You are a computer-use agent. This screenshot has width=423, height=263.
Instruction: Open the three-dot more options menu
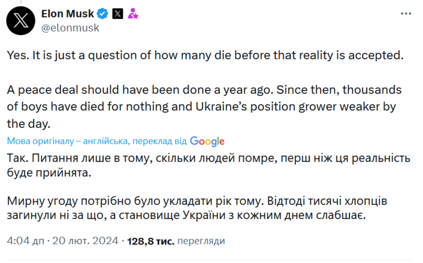point(406,14)
